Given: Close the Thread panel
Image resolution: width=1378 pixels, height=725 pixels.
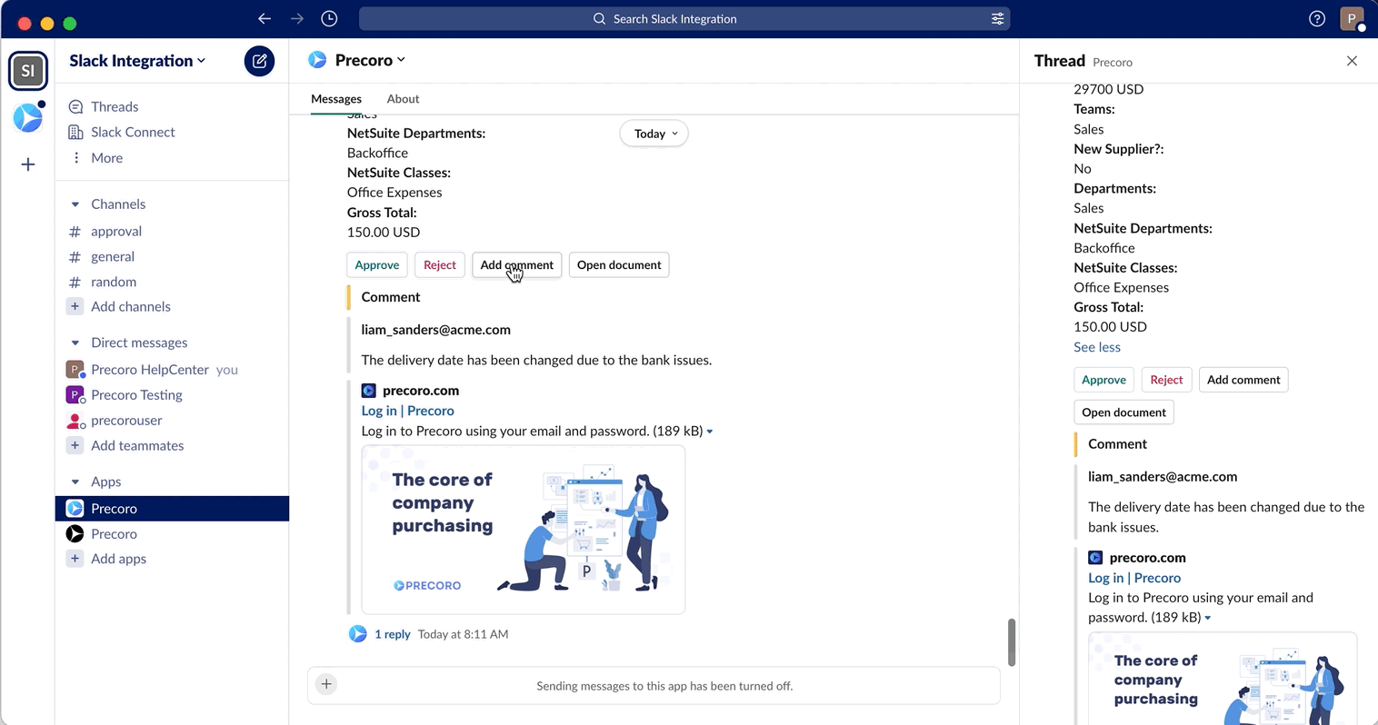Looking at the screenshot, I should click(x=1352, y=61).
